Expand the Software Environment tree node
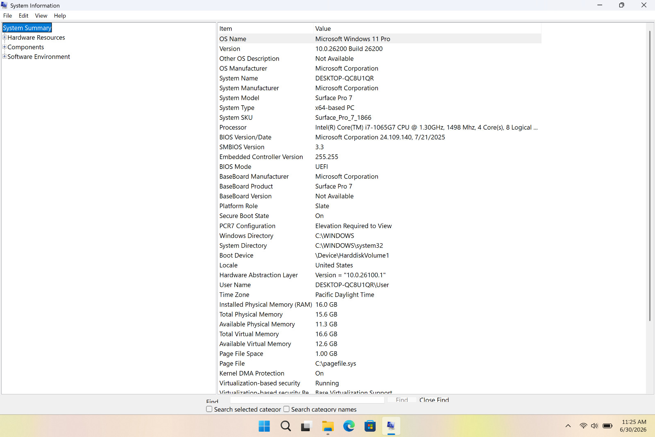The height and width of the screenshot is (437, 655). (5, 57)
